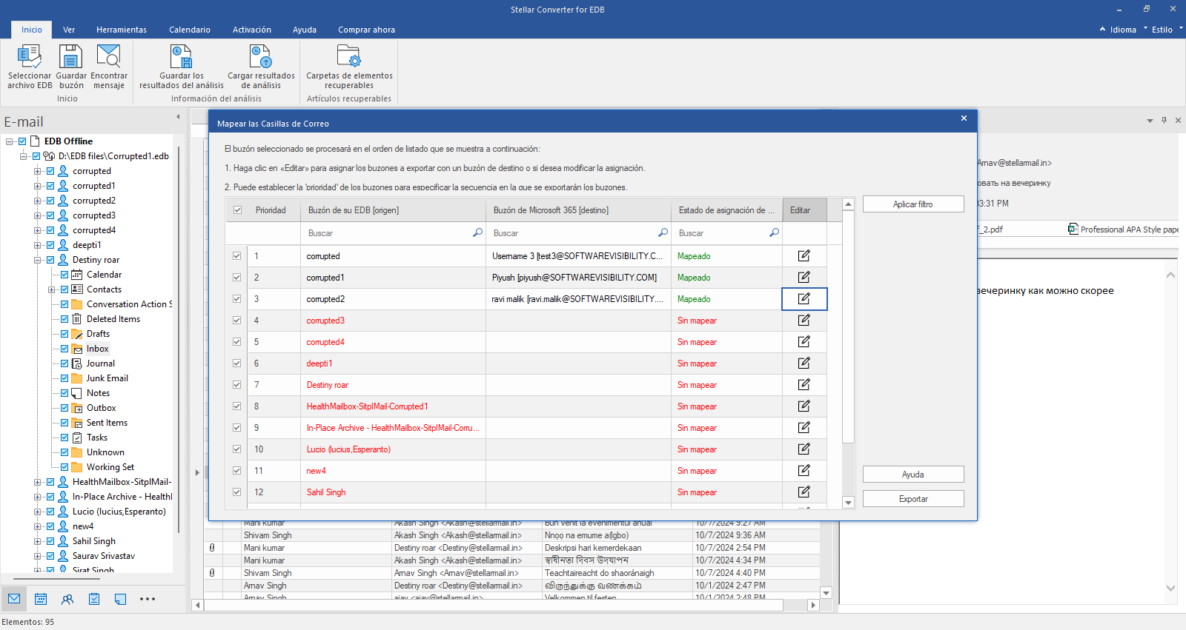The width and height of the screenshot is (1186, 630).
Task: Expand corrupted mailbox tree node
Action: coord(37,171)
